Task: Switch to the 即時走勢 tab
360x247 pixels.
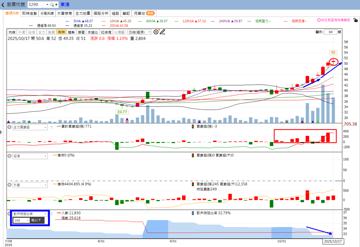Action: point(30,13)
